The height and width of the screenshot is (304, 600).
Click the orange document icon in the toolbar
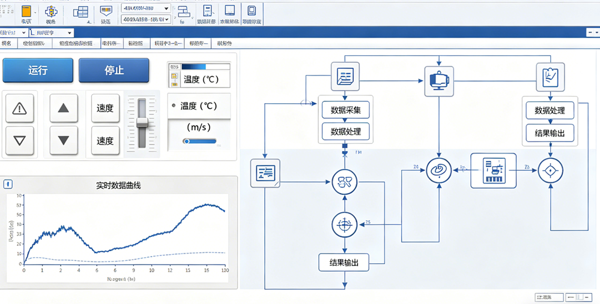26,11
